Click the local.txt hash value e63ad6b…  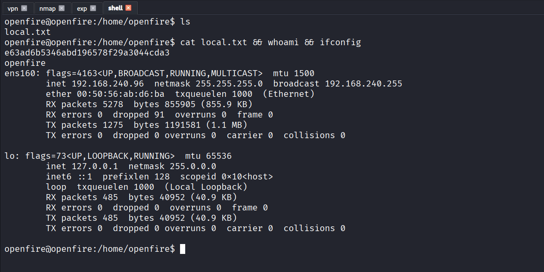87,53
